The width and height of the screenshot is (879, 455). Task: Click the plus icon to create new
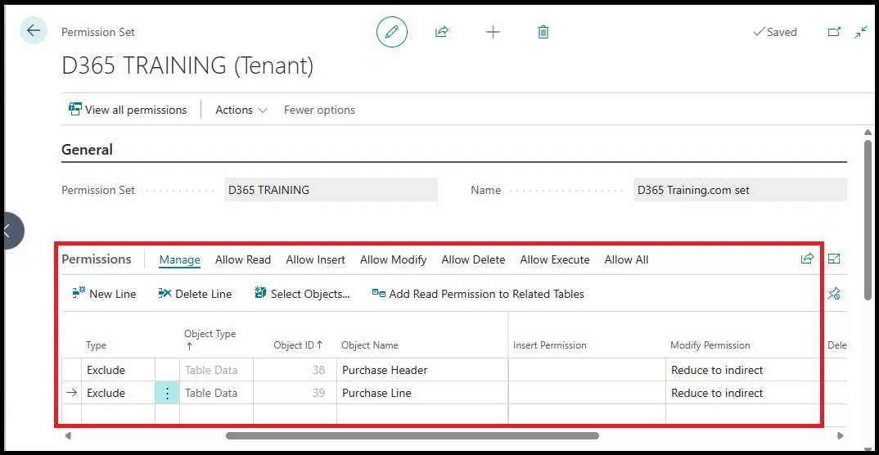pos(492,32)
